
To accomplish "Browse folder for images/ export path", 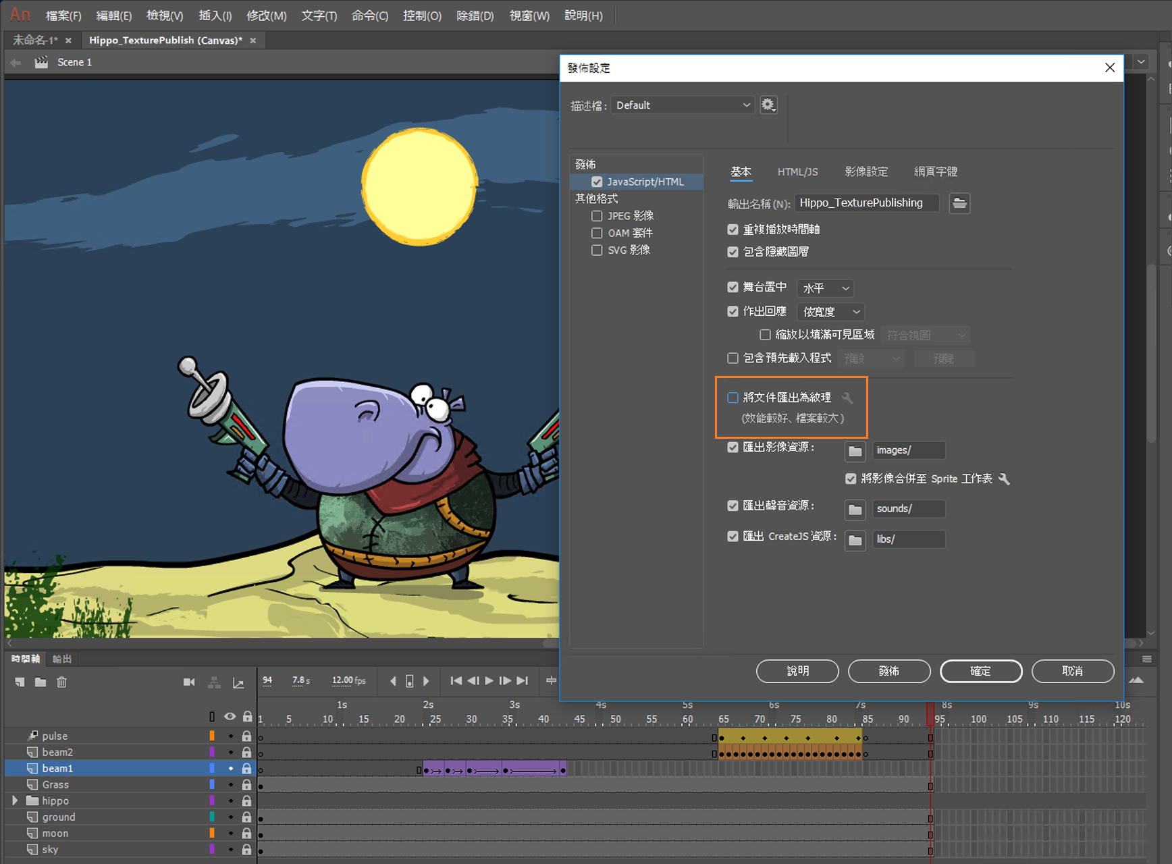I will (855, 451).
